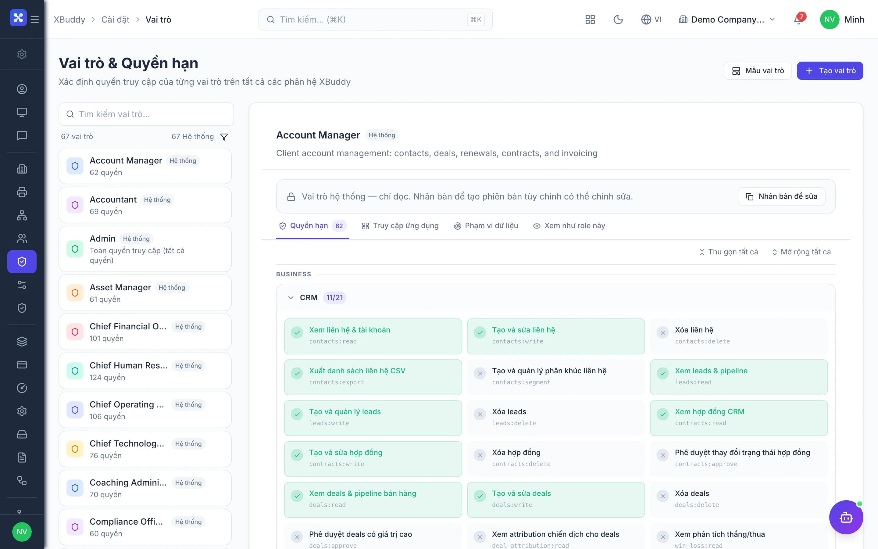Viewport: 878px width, 549px height.
Task: Open the Demo Company switcher dropdown
Action: tap(727, 20)
